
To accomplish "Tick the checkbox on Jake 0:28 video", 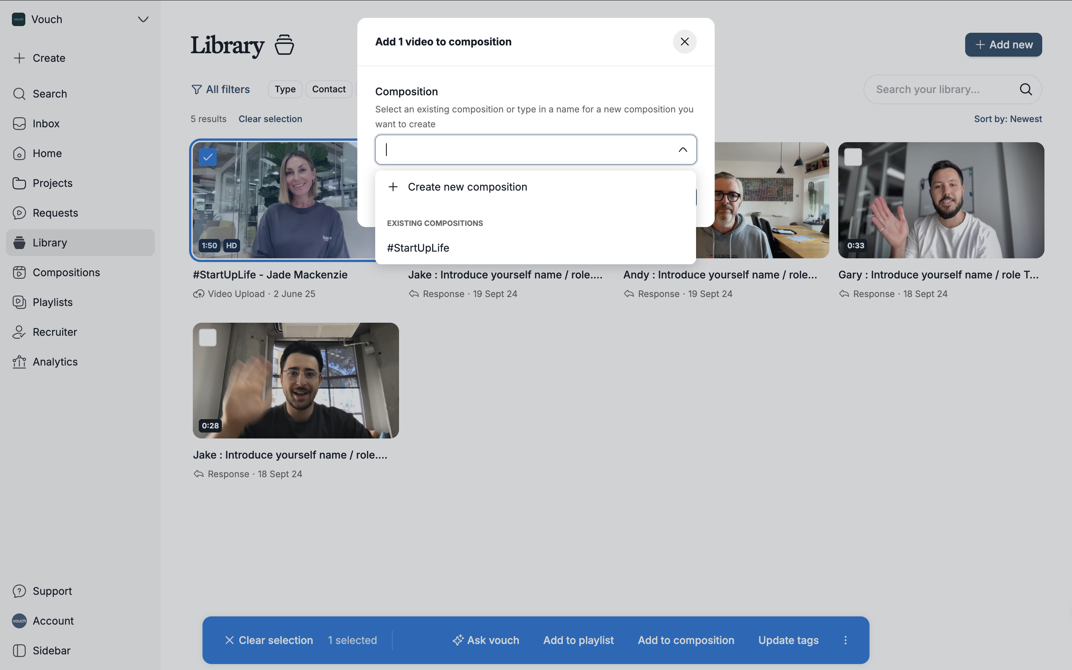I will click(x=208, y=338).
